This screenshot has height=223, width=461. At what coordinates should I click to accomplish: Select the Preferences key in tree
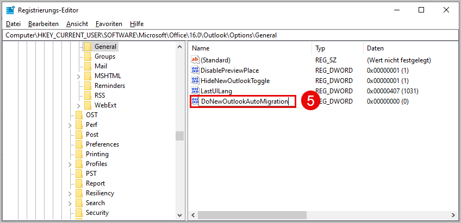[102, 144]
